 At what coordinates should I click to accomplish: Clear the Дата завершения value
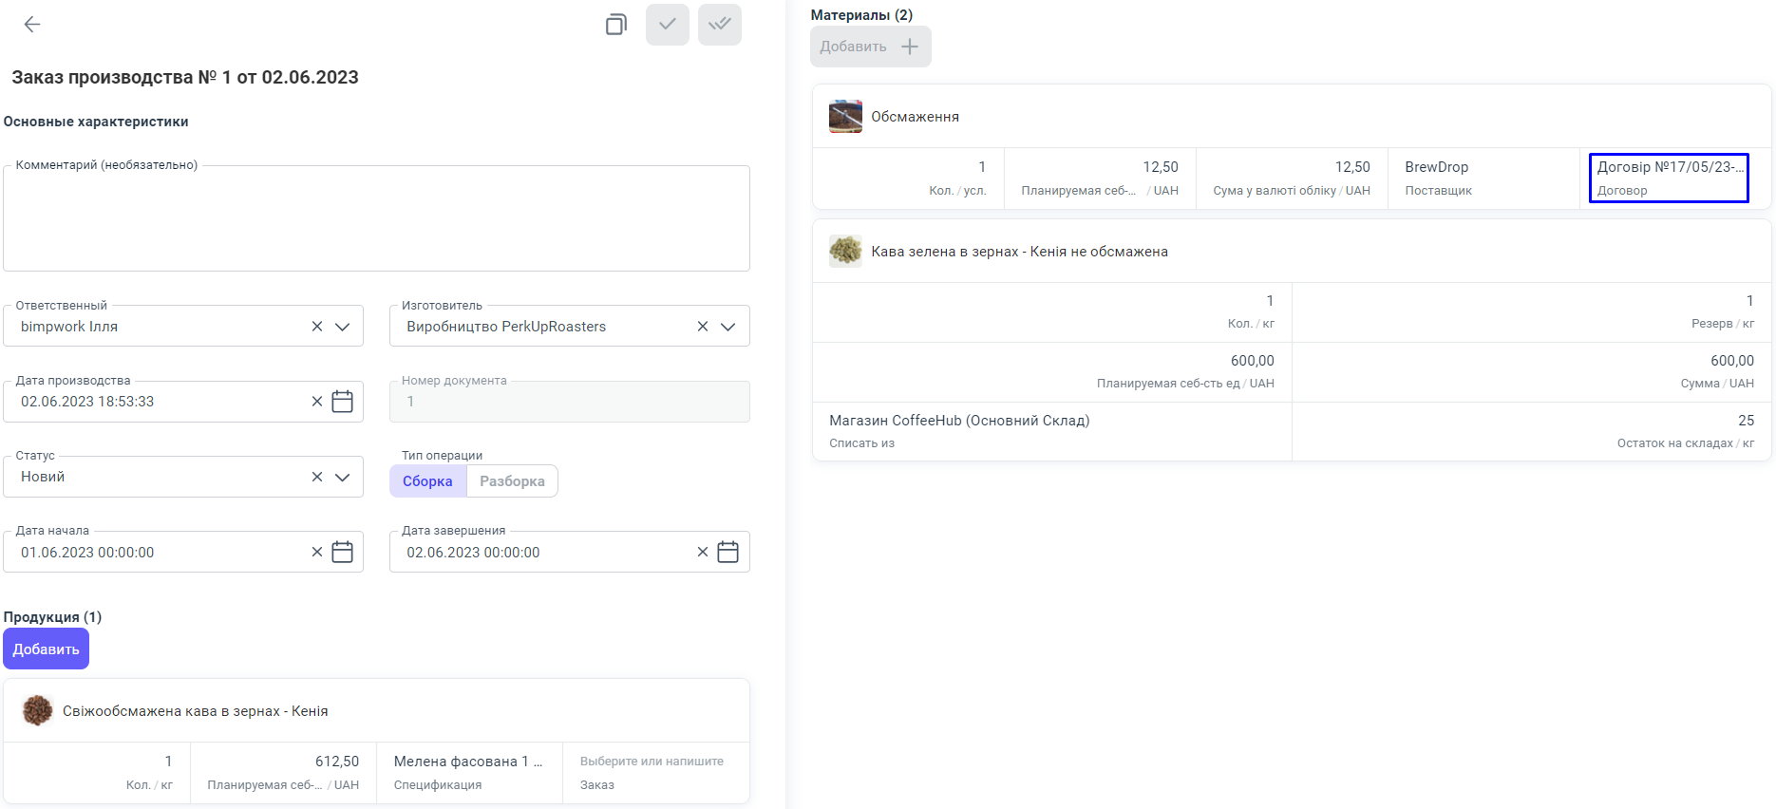point(703,553)
